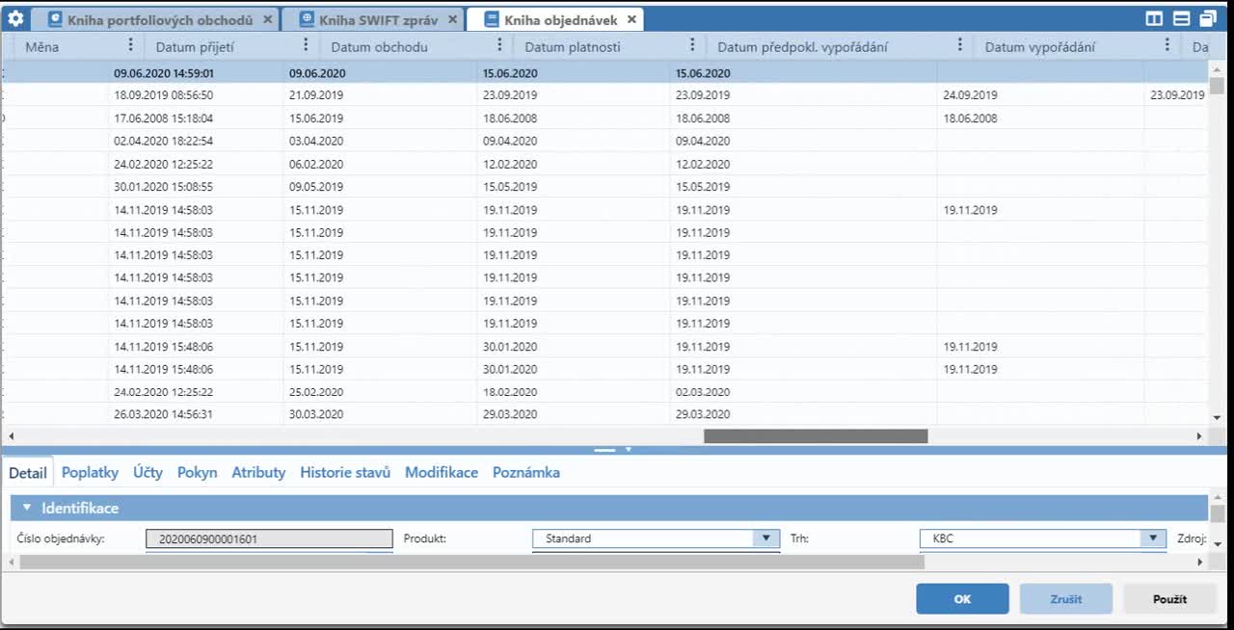Image resolution: width=1234 pixels, height=630 pixels.
Task: Close the Kniha SWIFT zpráv tab
Action: pyautogui.click(x=453, y=19)
